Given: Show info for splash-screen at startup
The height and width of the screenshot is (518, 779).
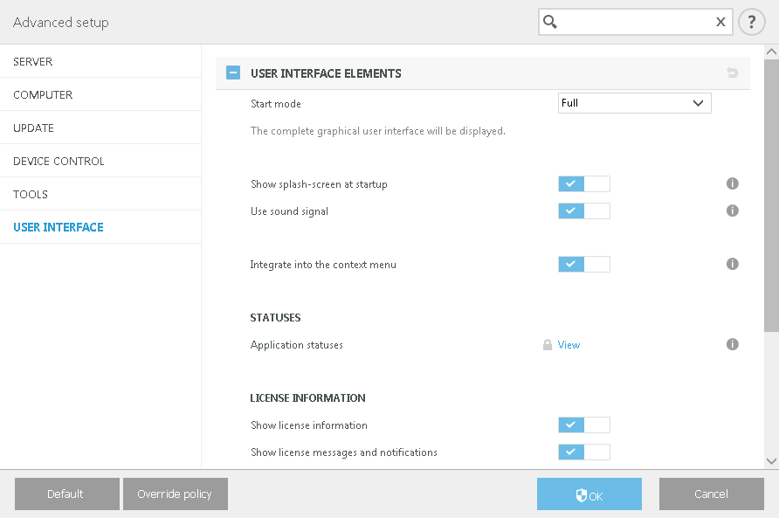Looking at the screenshot, I should point(733,184).
